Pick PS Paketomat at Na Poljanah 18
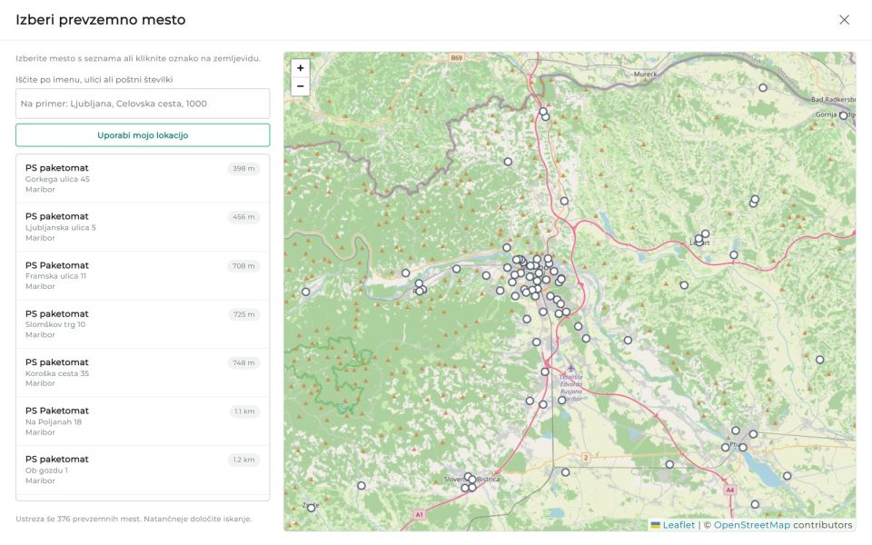The image size is (872, 545). click(143, 421)
